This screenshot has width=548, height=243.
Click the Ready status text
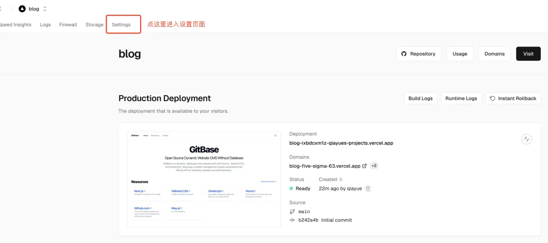pyautogui.click(x=303, y=189)
